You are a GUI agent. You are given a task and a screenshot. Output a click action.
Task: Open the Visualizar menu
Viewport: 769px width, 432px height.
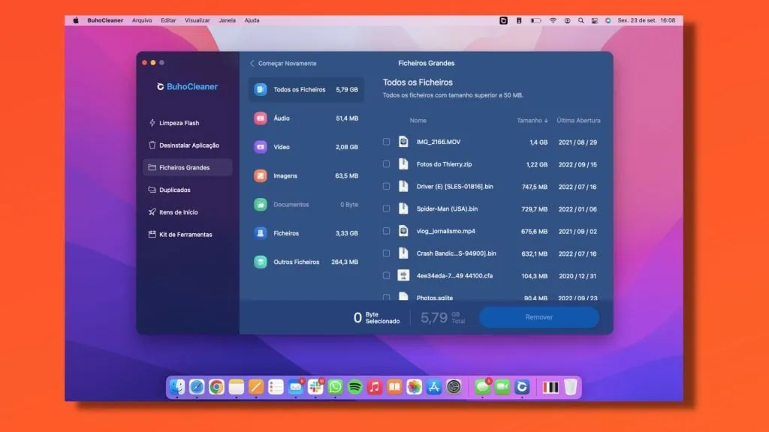tap(198, 20)
